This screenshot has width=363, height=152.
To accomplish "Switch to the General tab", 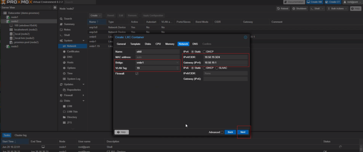I will [121, 44].
